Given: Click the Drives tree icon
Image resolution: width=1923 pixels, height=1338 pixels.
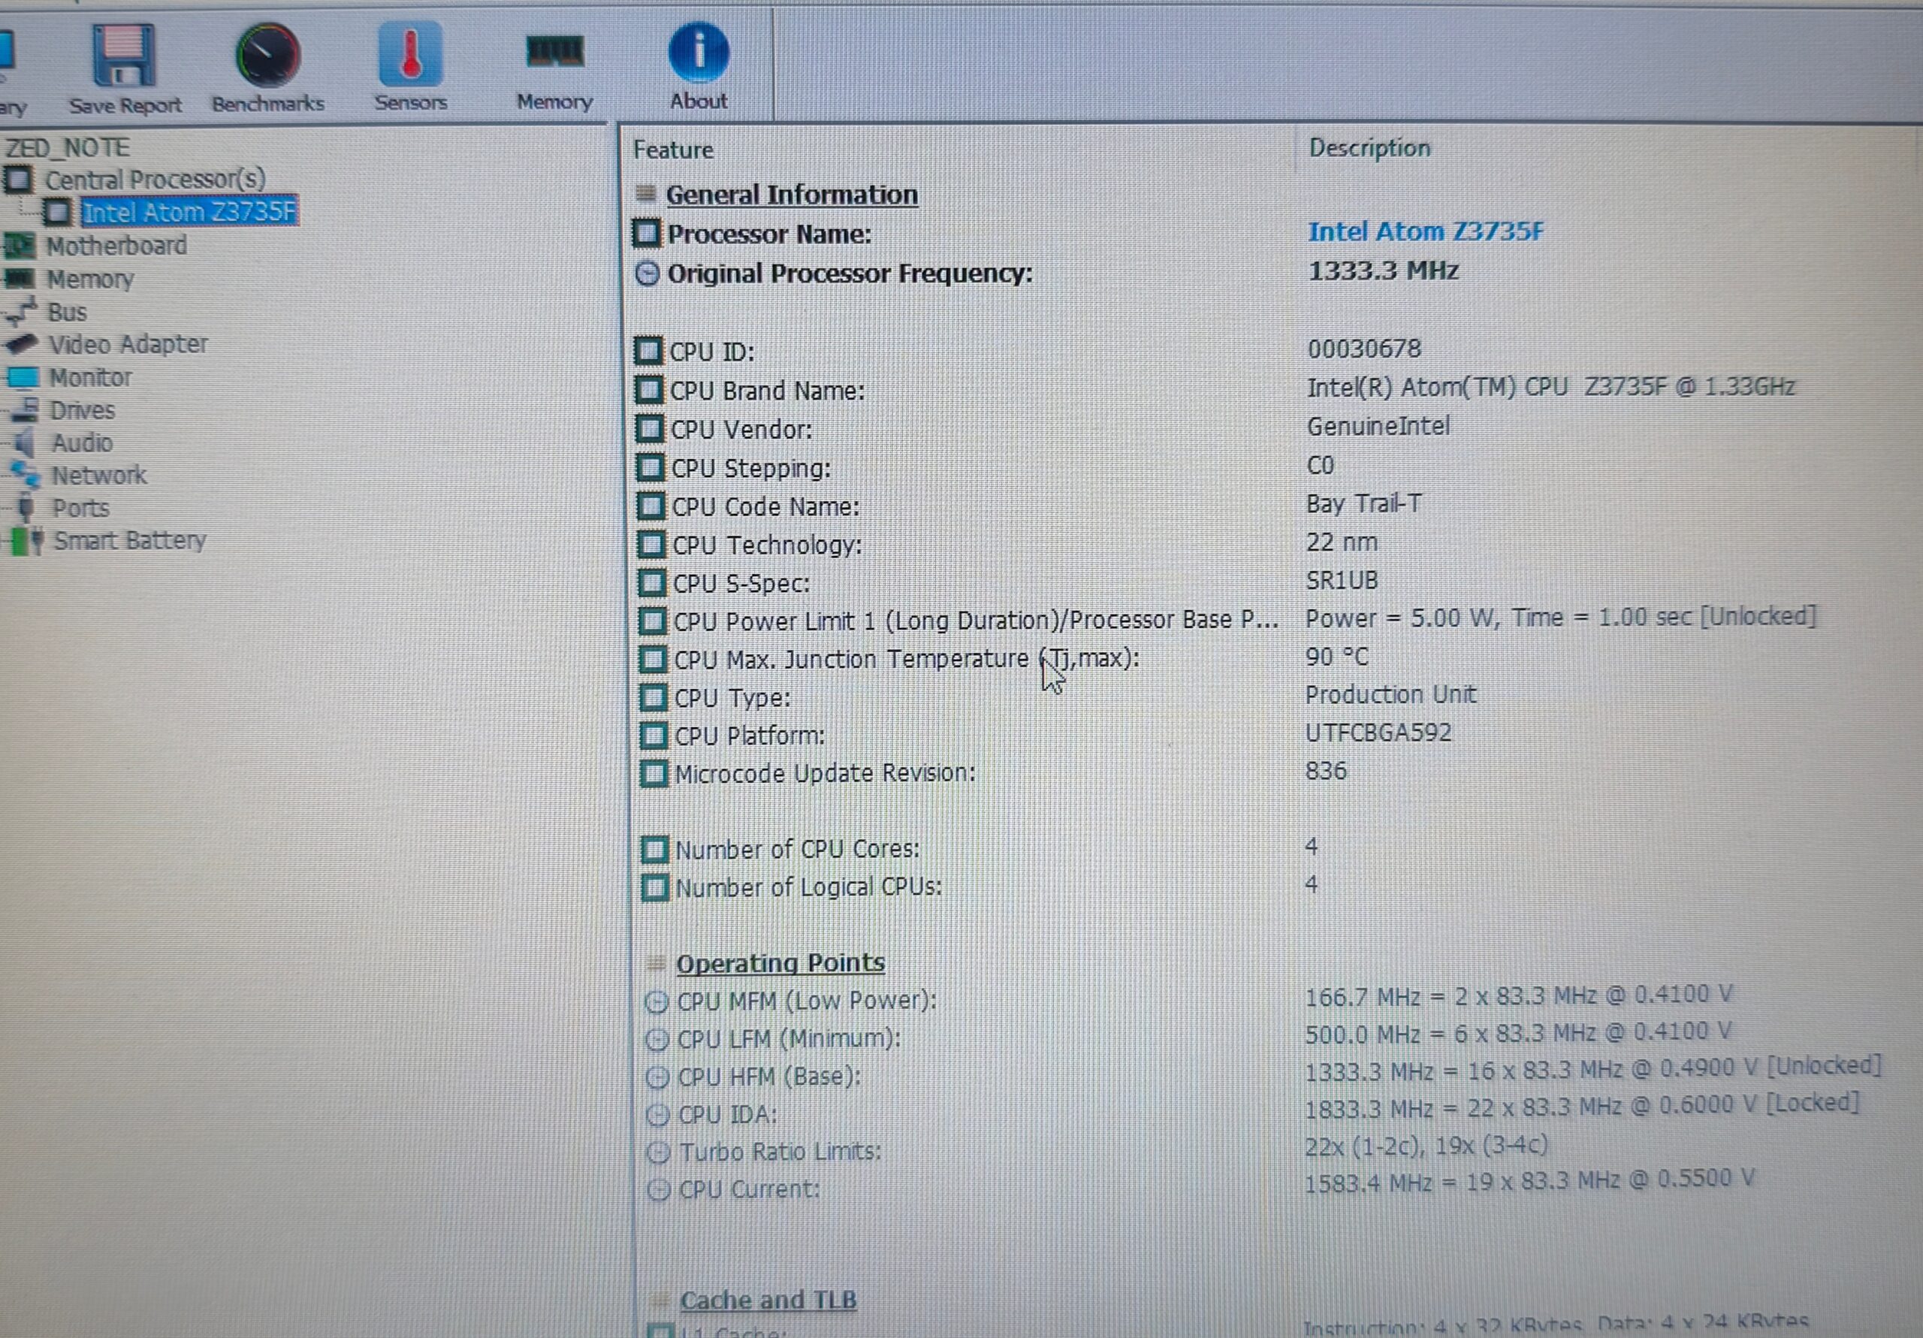Looking at the screenshot, I should 25,409.
